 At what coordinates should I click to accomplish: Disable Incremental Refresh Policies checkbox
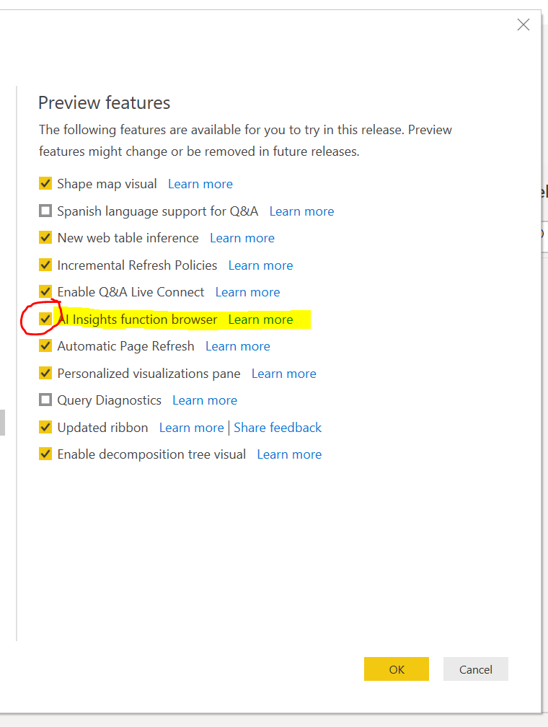(x=45, y=265)
